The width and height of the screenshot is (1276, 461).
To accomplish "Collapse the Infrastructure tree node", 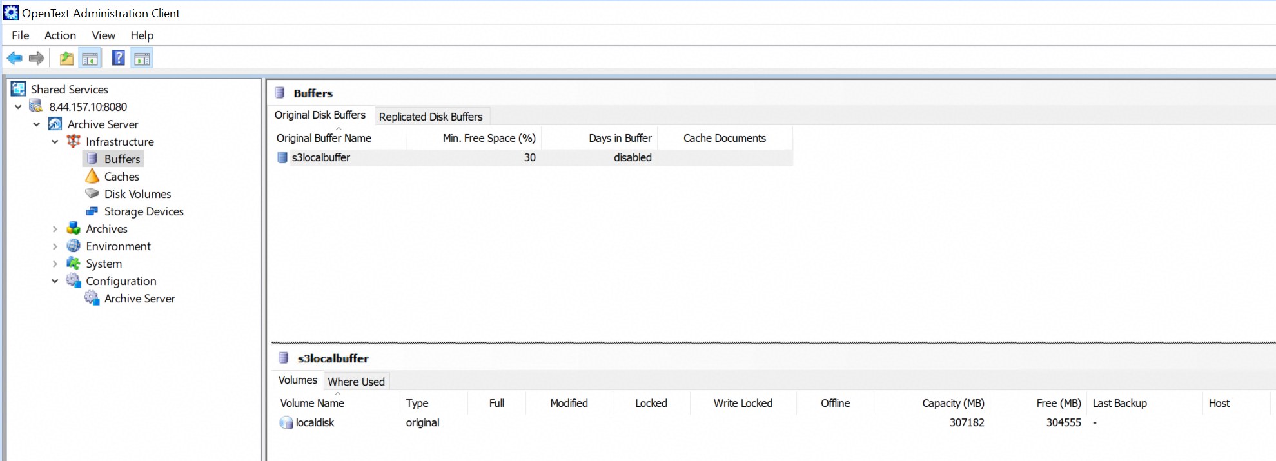I will [55, 142].
